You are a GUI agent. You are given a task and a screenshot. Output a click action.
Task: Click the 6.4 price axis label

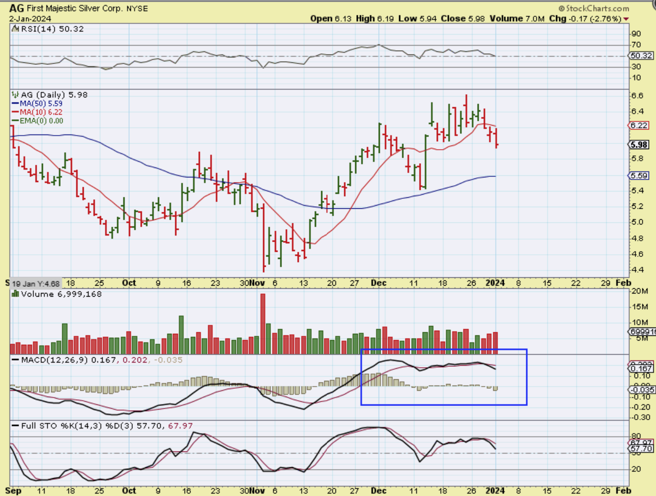[x=637, y=111]
